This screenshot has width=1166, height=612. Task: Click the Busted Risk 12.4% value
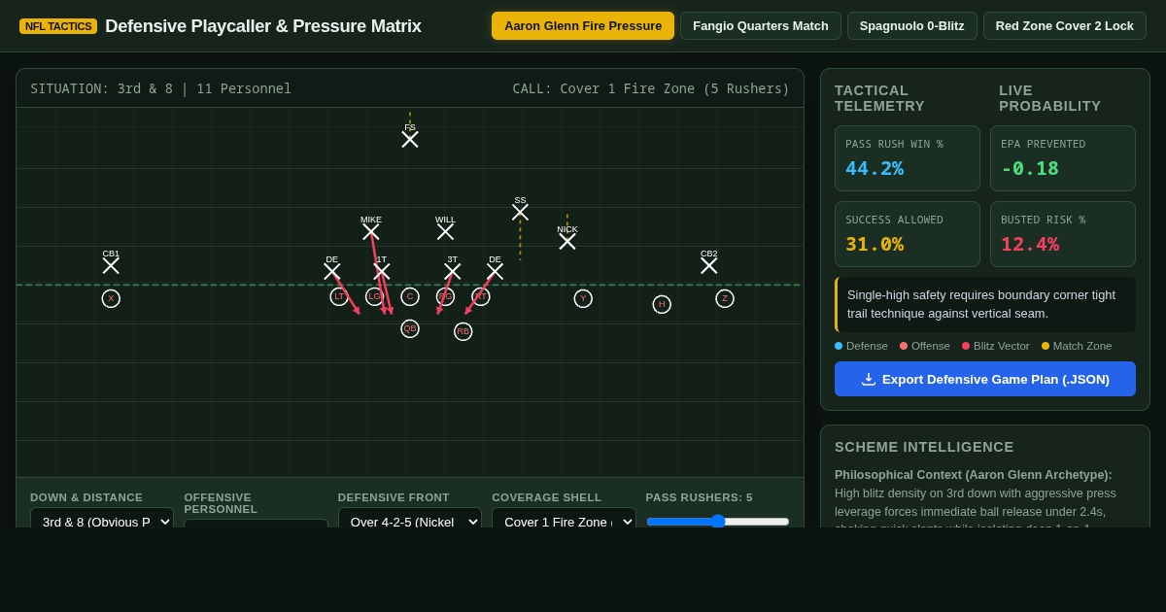[1030, 244]
